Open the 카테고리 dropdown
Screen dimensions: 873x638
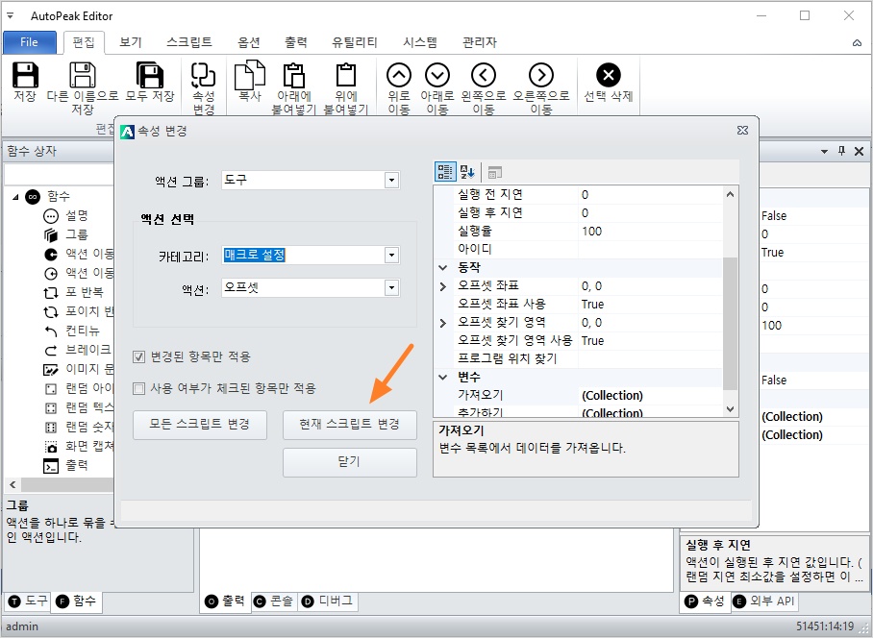tap(391, 256)
